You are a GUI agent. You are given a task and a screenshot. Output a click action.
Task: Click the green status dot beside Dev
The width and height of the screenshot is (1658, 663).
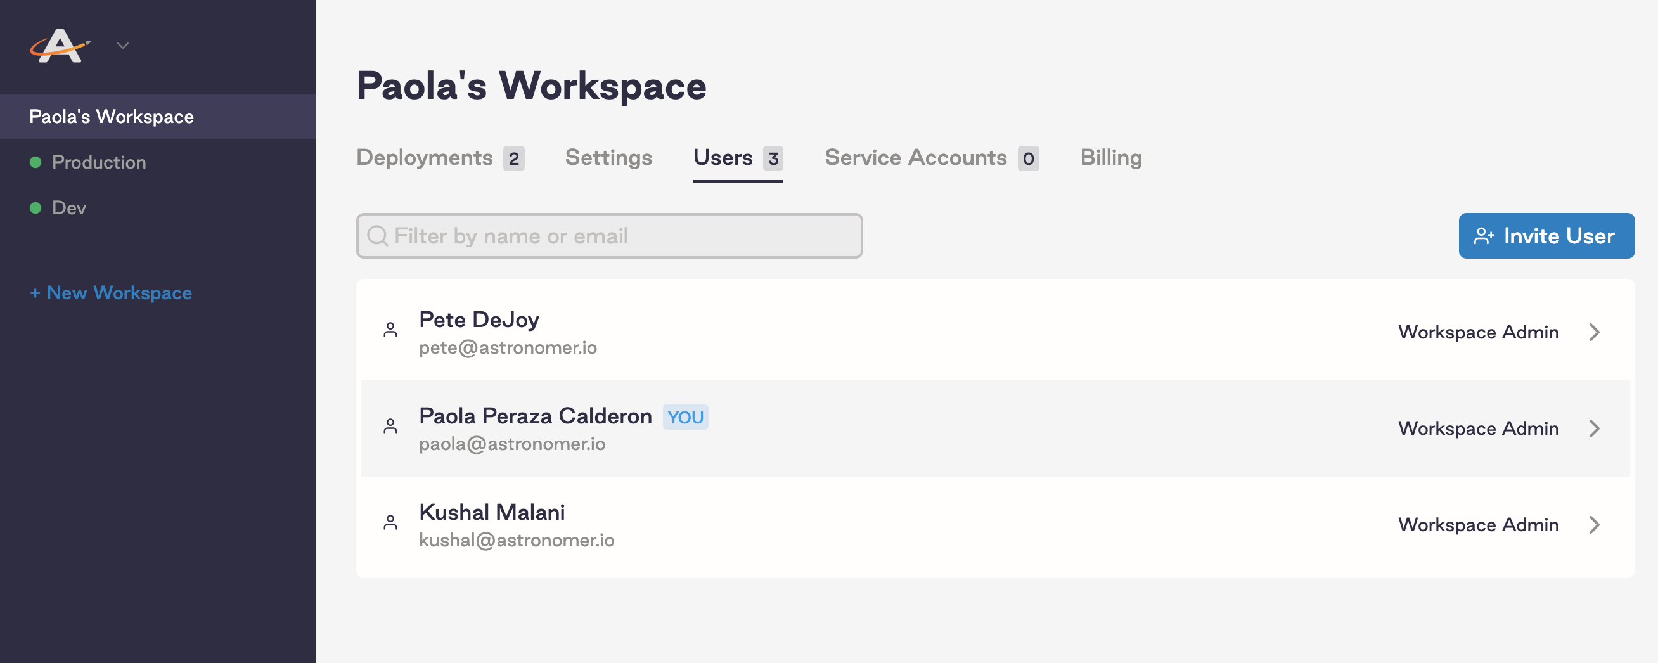(x=35, y=207)
